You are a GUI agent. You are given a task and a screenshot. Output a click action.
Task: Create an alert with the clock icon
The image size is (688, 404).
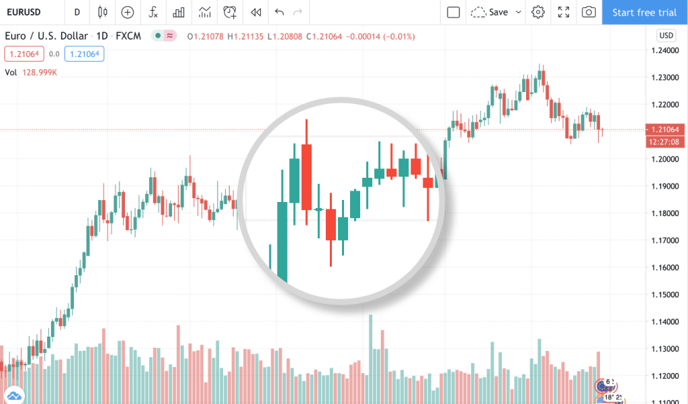click(230, 12)
